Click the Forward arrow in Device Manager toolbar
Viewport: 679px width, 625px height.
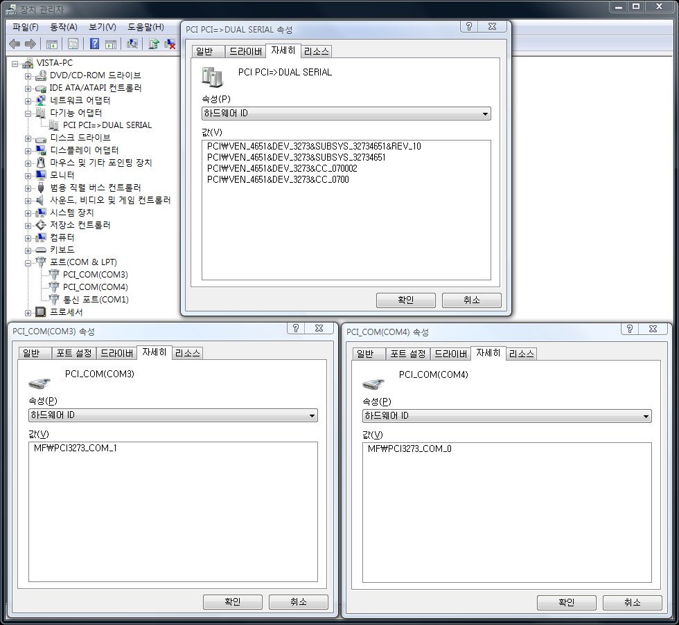coord(30,44)
